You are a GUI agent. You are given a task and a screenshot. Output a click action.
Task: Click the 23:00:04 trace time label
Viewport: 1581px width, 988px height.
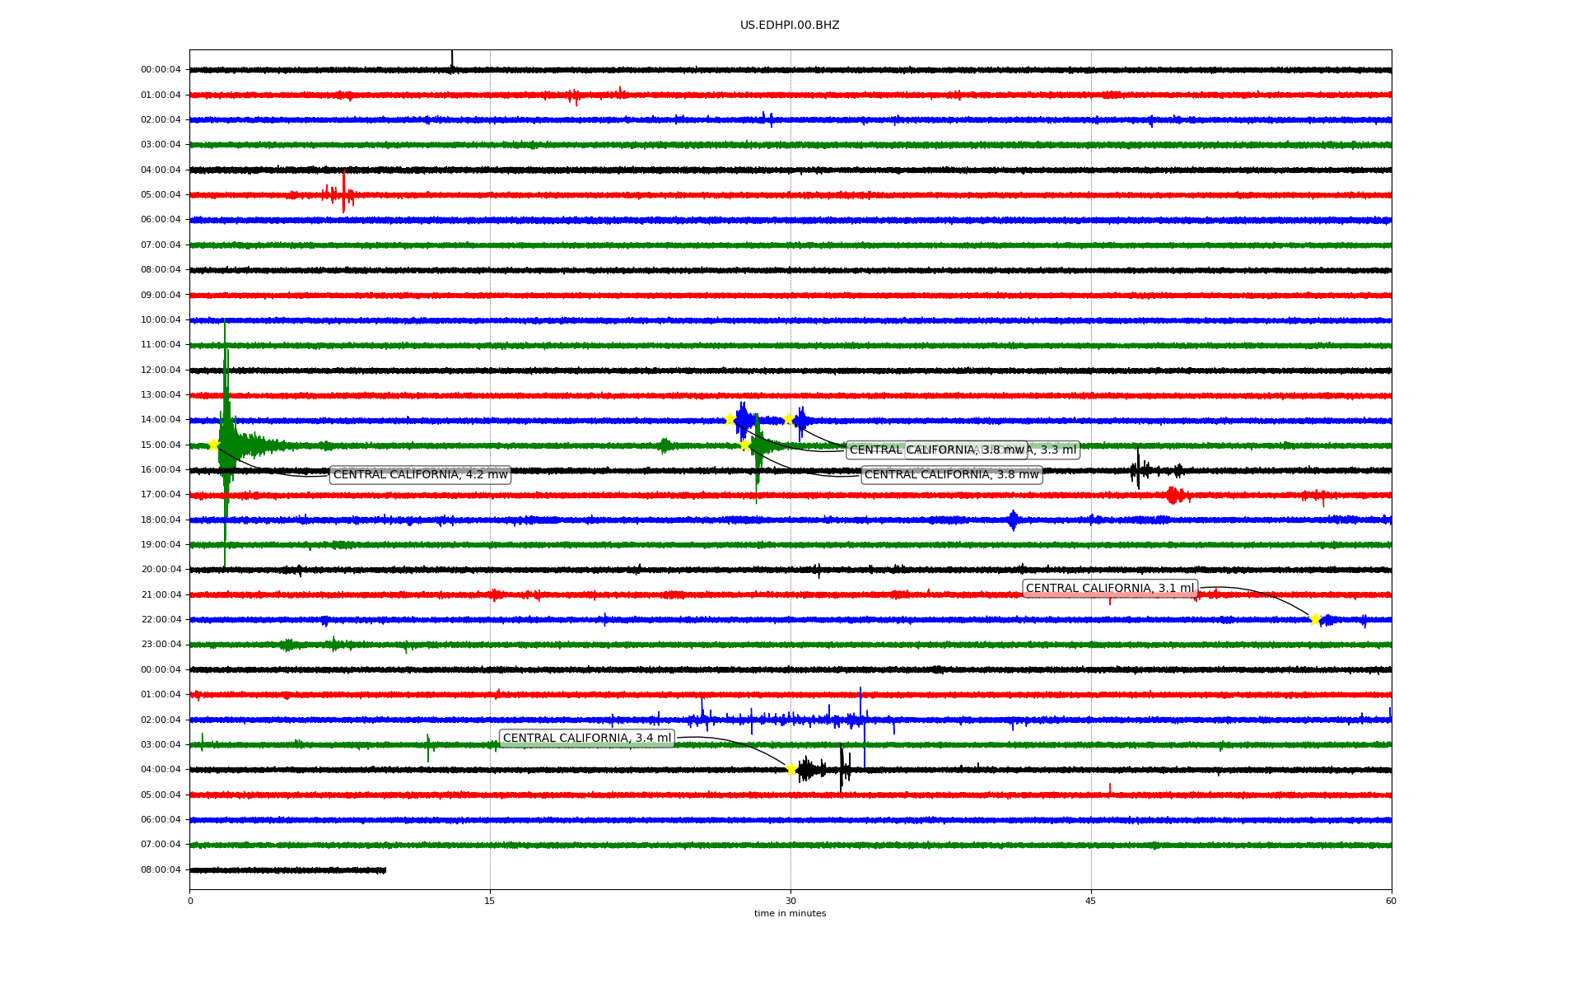161,645
